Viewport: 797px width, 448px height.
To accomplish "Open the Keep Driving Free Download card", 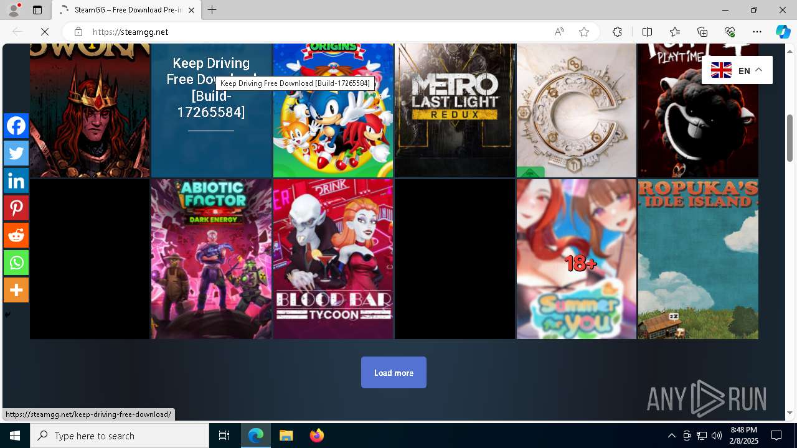I will (x=211, y=110).
